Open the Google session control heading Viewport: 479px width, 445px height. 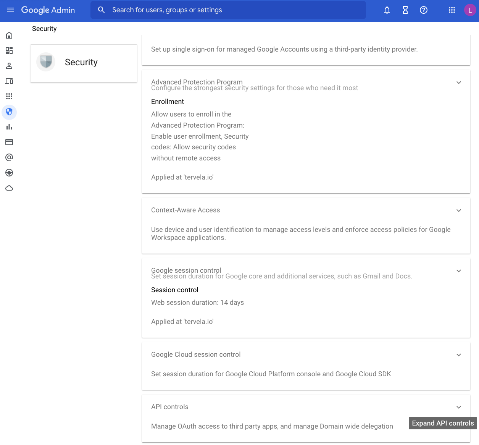click(x=186, y=270)
